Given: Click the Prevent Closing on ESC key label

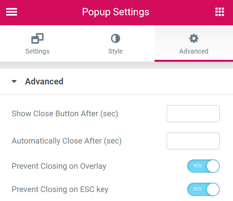Looking at the screenshot, I should pos(60,189).
